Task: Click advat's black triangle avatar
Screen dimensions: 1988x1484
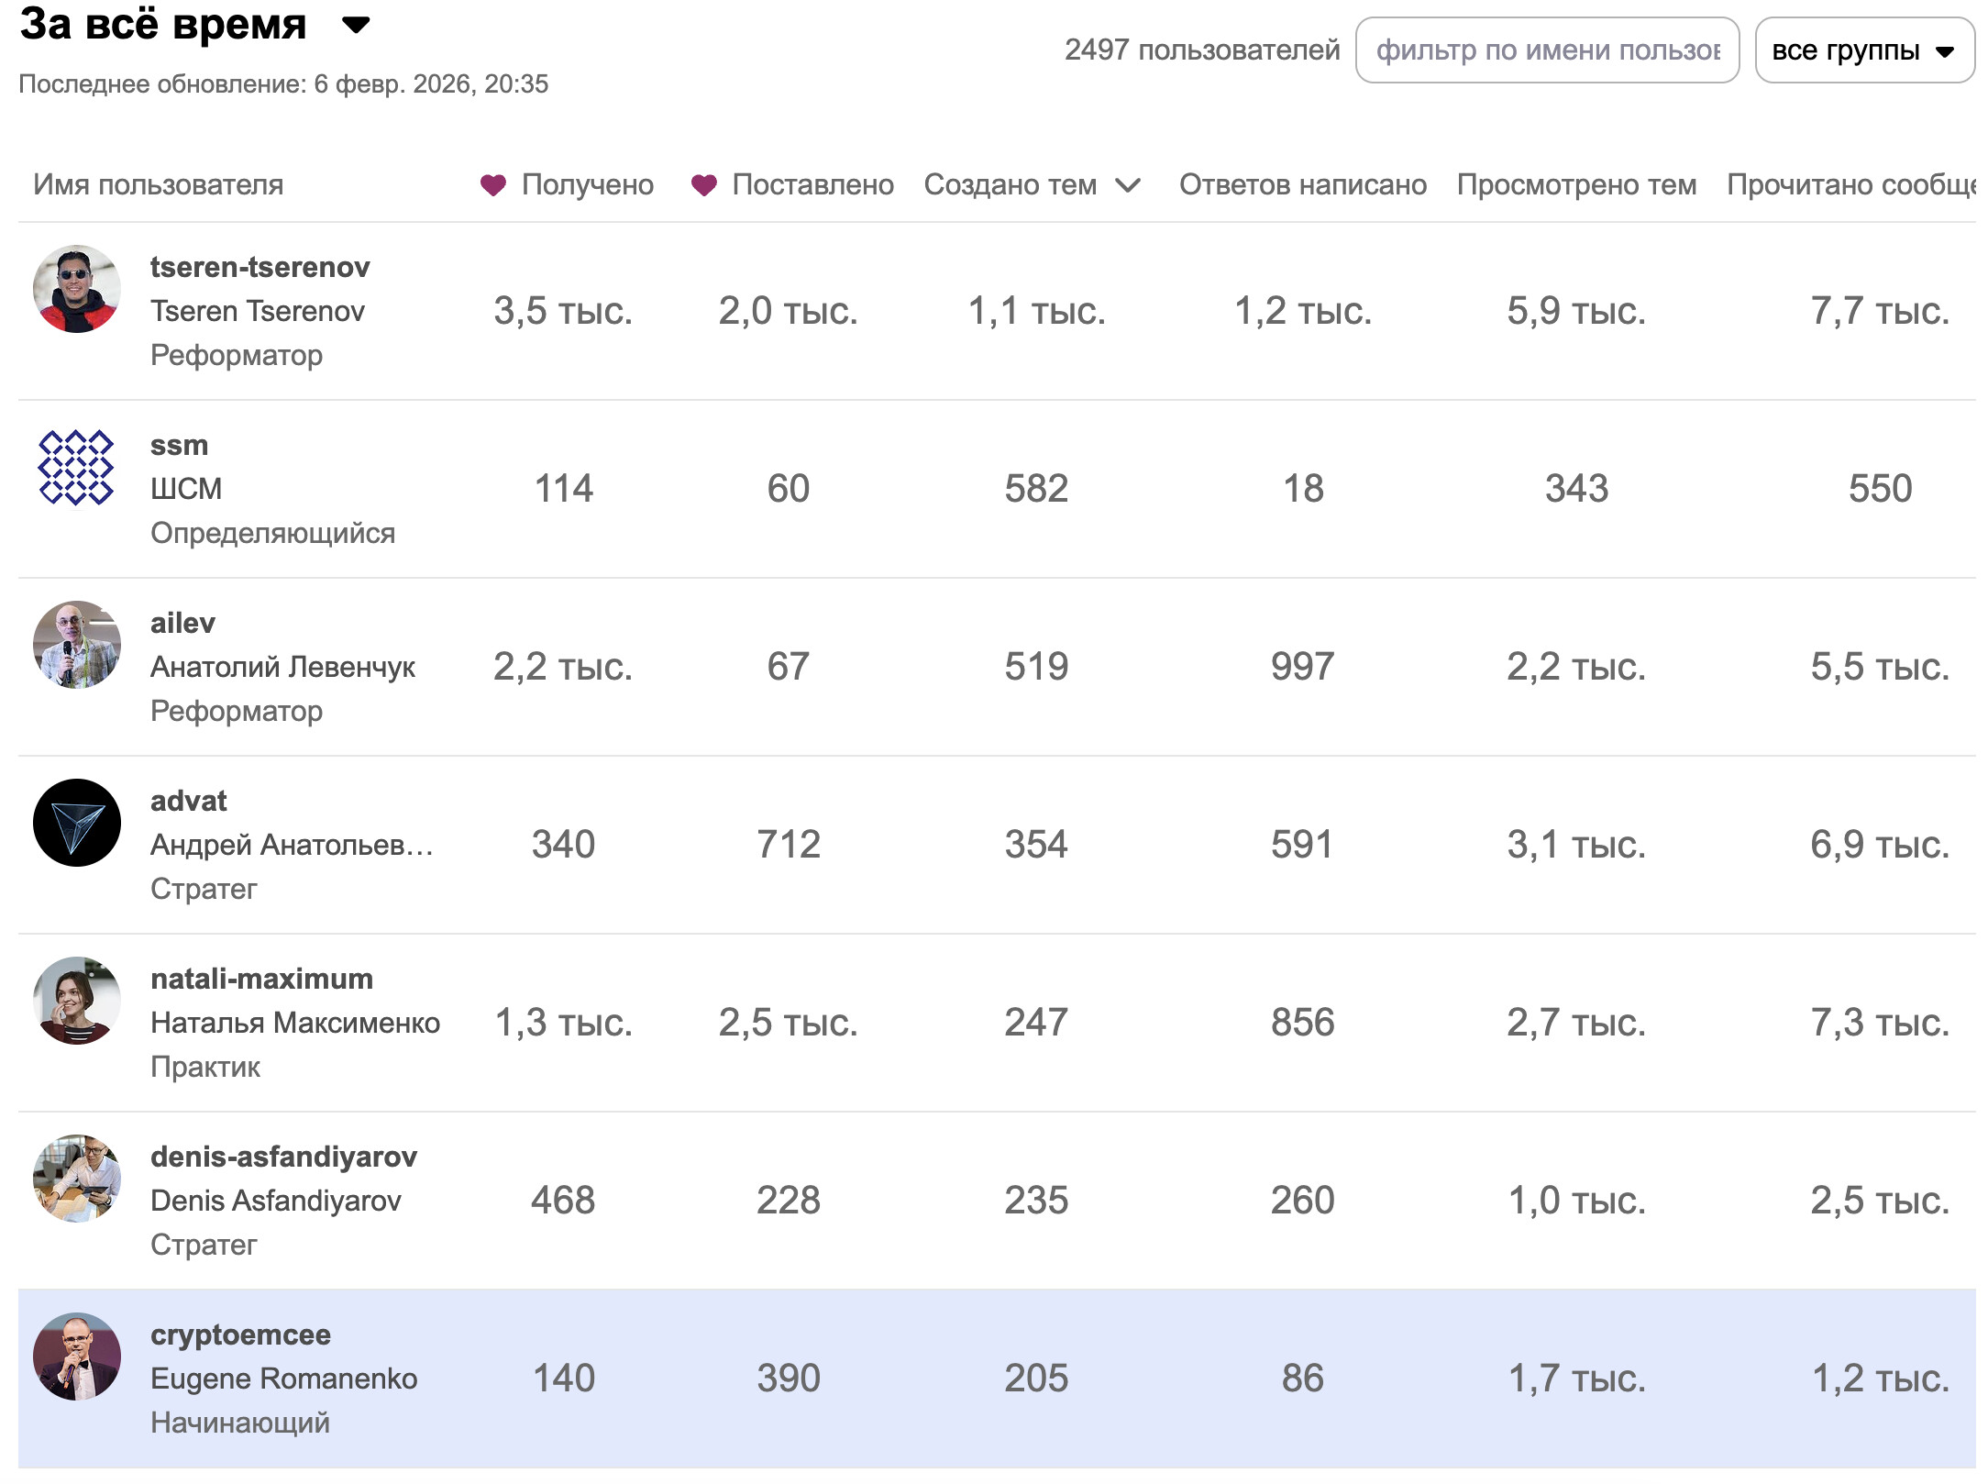Action: (x=77, y=823)
